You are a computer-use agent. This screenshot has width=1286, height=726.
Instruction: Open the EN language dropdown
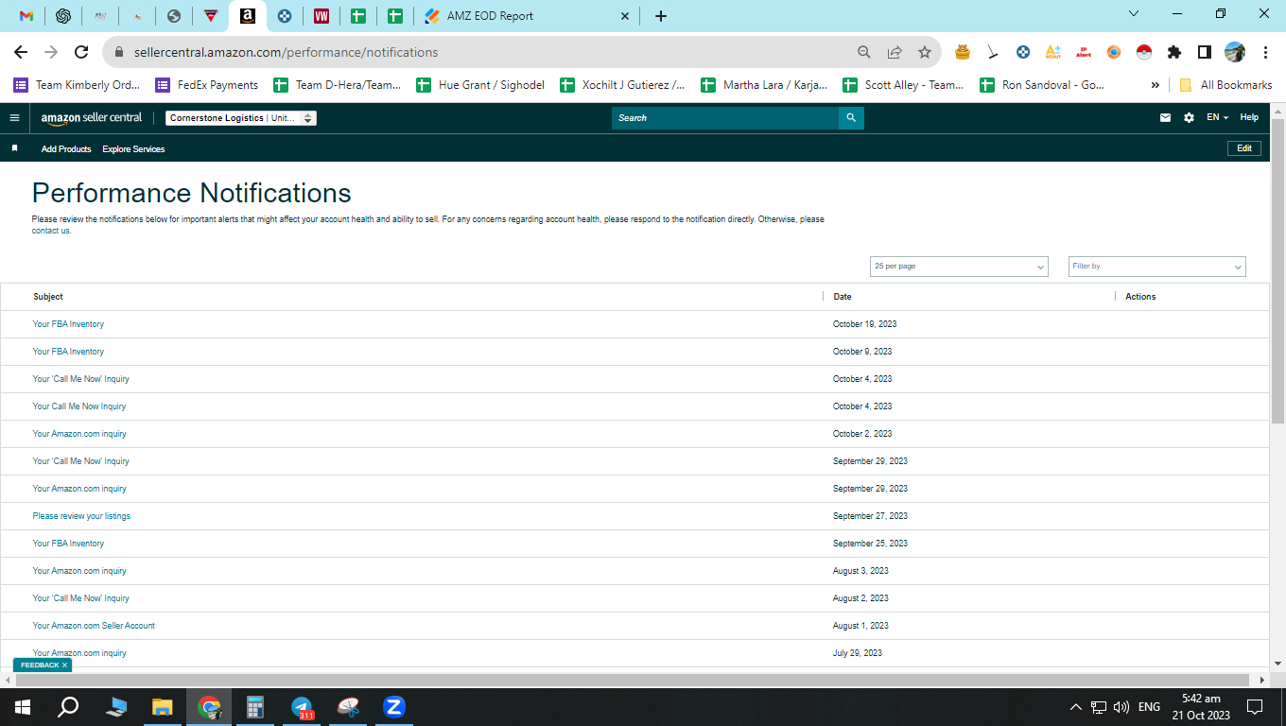point(1218,118)
